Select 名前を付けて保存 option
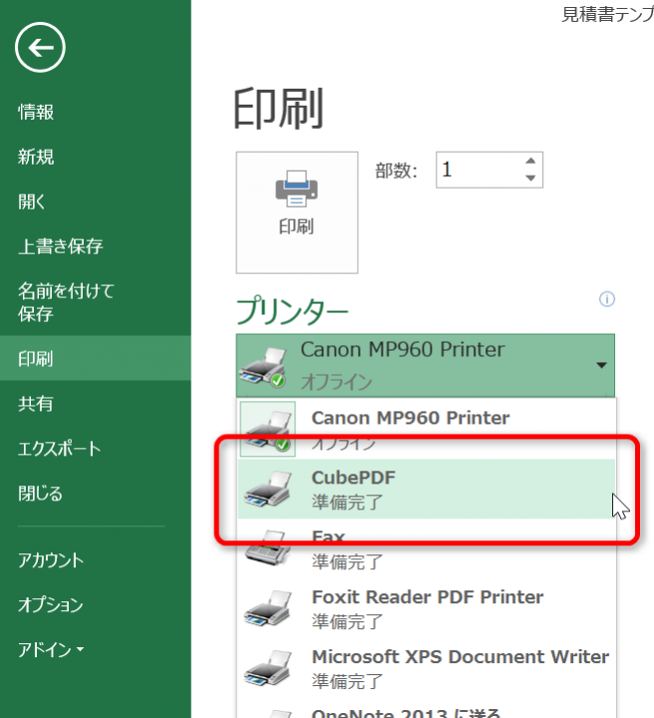The width and height of the screenshot is (654, 718). (66, 302)
